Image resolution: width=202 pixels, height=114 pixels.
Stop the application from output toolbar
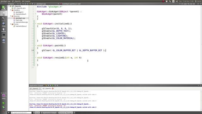point(55,85)
